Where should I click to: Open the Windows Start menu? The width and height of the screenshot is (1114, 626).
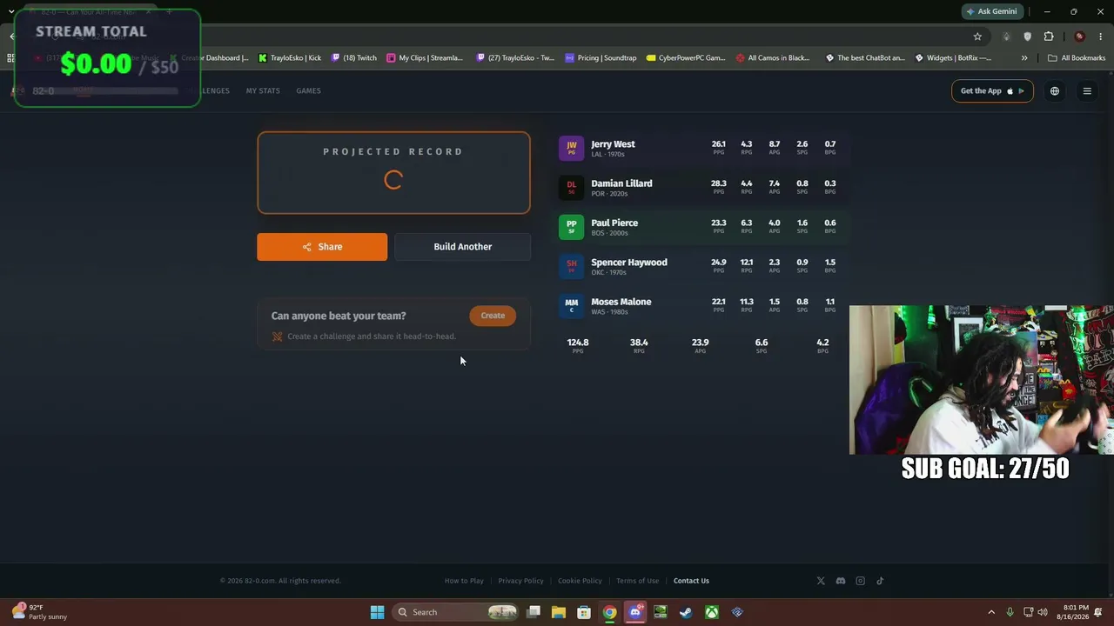[x=377, y=612]
